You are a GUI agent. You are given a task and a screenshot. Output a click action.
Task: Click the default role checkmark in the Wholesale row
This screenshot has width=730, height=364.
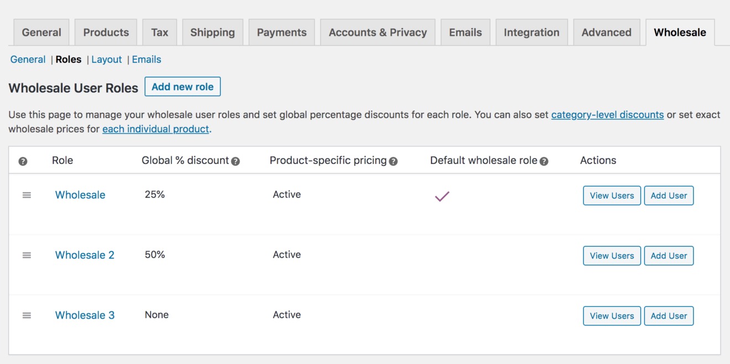point(442,196)
